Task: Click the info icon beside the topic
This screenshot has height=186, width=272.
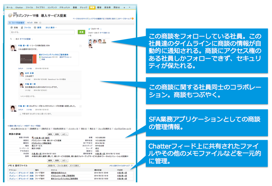Action: [x=40, y=23]
